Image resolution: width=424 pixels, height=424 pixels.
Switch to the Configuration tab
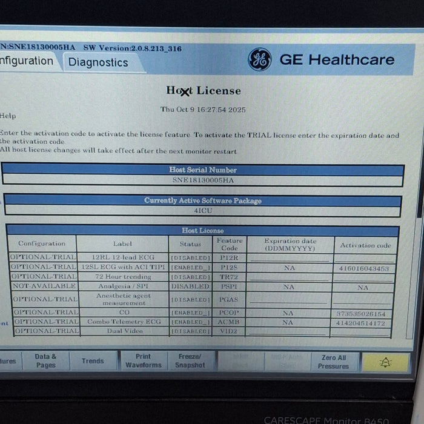[28, 61]
